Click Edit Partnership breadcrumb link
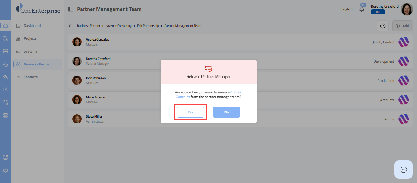Screen dimensions: 417x183 point(148,26)
